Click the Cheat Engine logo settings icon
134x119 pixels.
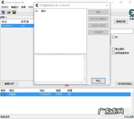tap(131, 13)
